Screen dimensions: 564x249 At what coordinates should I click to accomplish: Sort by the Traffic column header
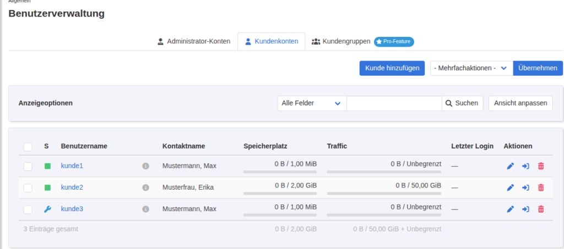click(x=337, y=146)
